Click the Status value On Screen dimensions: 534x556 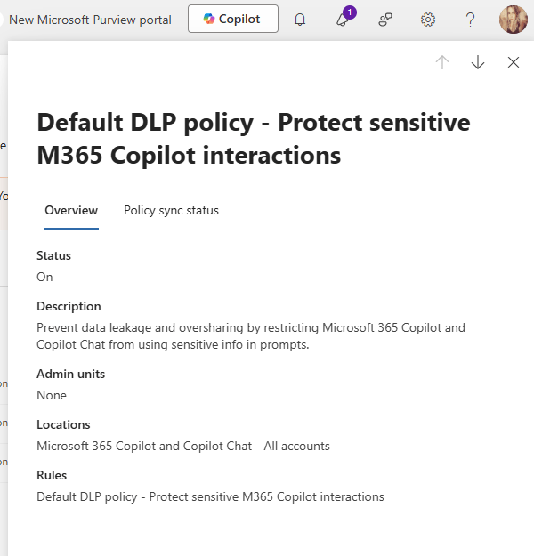coord(44,277)
